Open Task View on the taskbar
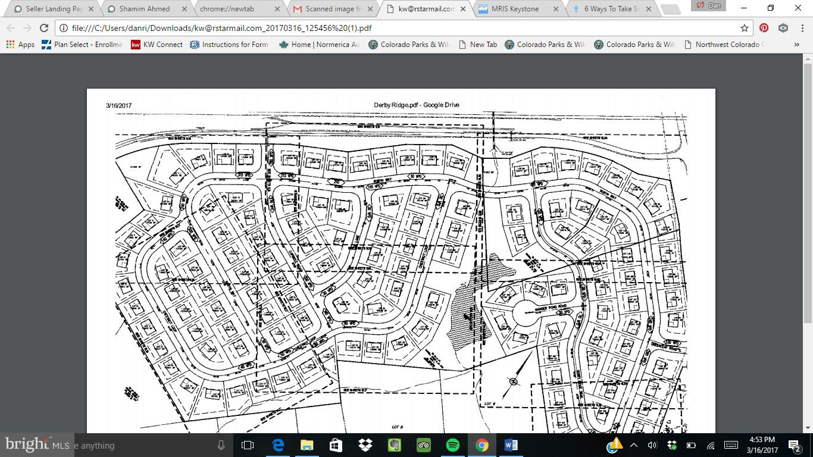 tap(248, 445)
